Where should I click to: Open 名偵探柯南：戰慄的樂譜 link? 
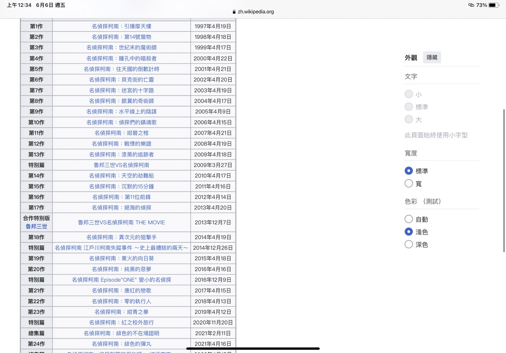coord(122,144)
